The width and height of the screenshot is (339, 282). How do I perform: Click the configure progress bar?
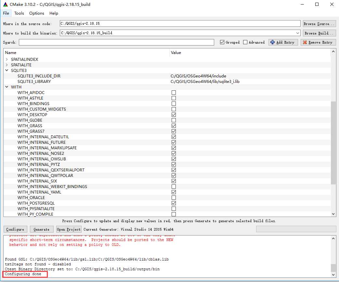coord(296,229)
